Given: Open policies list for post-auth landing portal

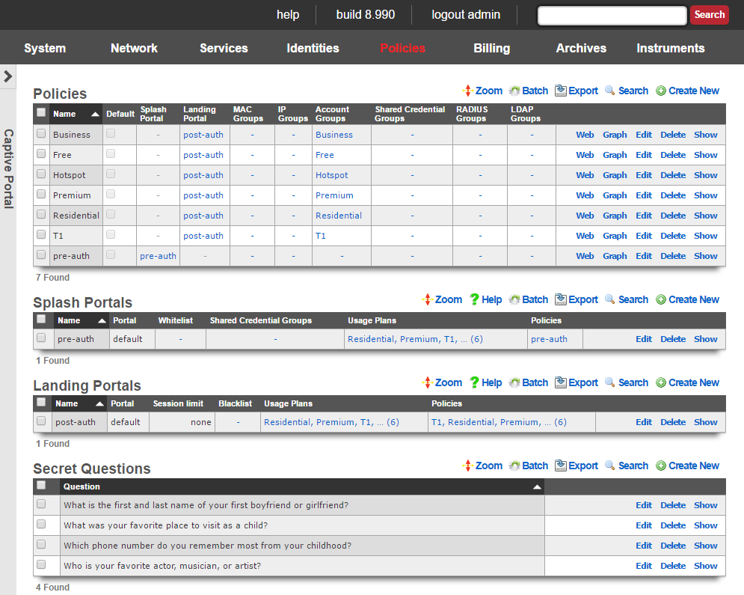Looking at the screenshot, I should (499, 422).
